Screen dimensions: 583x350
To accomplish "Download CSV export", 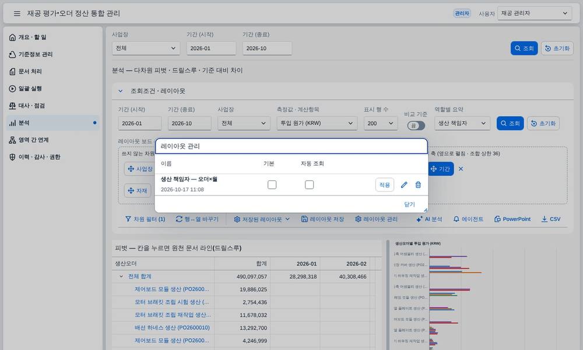I will pos(551,219).
